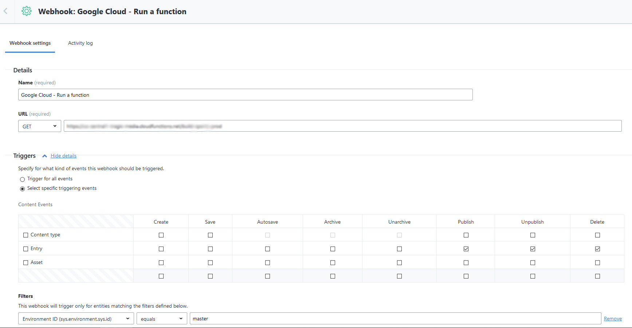Enable Archive event for Asset
The width and height of the screenshot is (632, 328).
[333, 263]
